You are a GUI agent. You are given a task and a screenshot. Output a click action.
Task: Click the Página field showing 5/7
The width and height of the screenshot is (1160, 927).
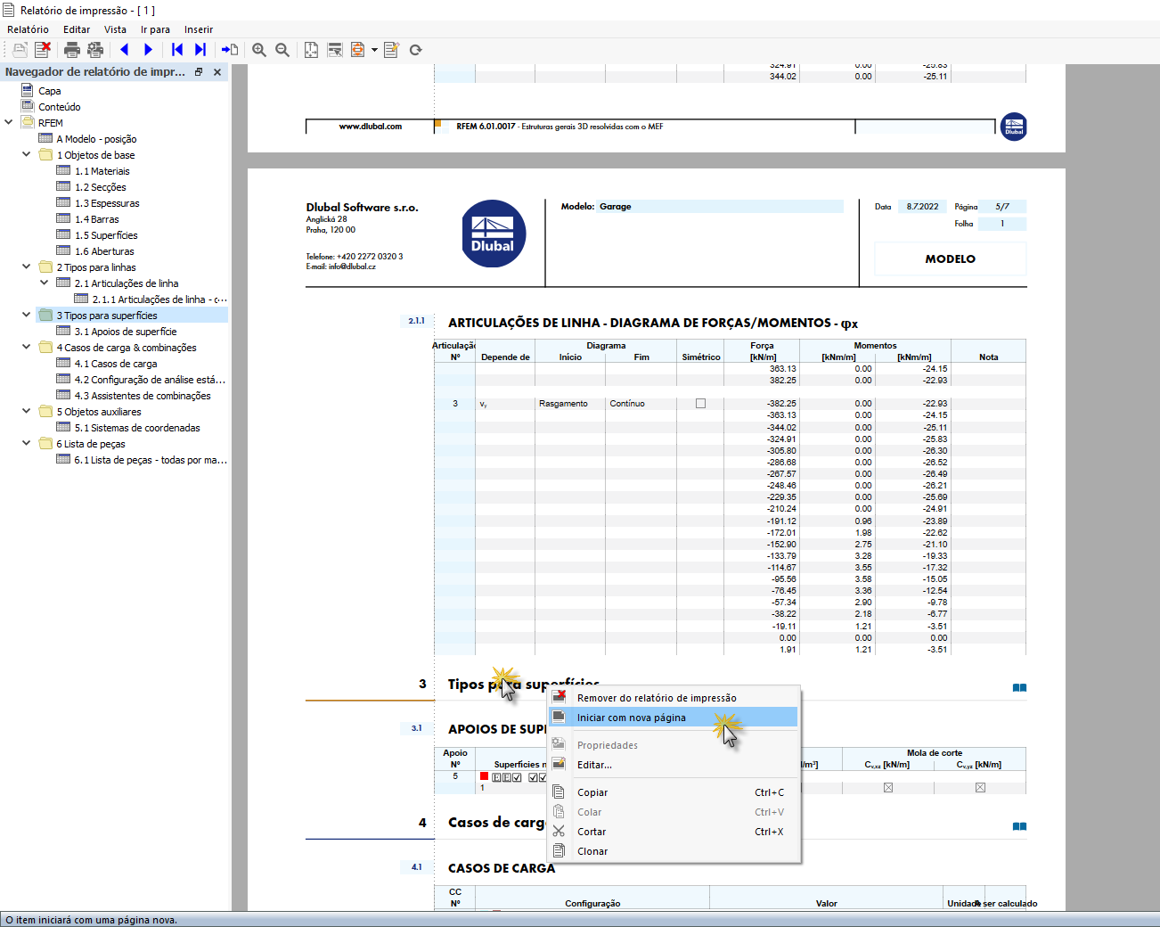pos(1002,206)
